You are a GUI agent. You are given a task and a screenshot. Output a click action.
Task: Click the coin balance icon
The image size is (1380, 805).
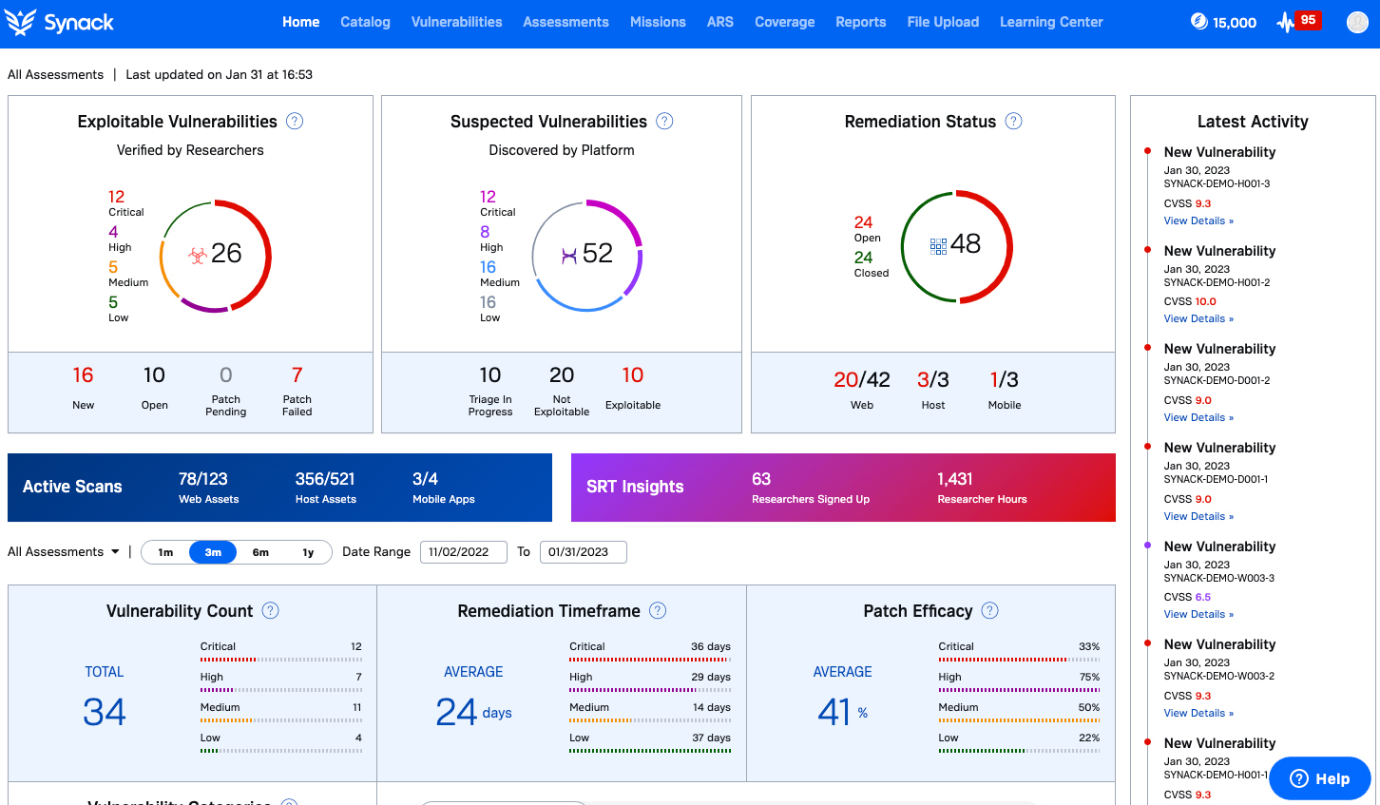(1199, 21)
